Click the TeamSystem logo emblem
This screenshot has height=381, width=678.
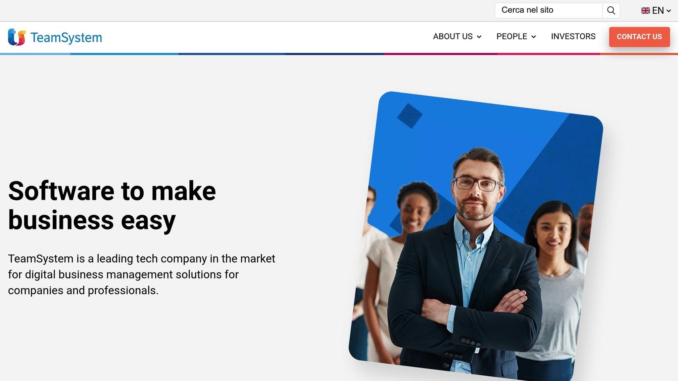[x=17, y=37]
